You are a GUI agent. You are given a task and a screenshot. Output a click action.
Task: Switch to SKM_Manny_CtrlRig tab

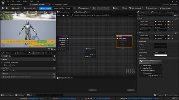tap(61, 4)
